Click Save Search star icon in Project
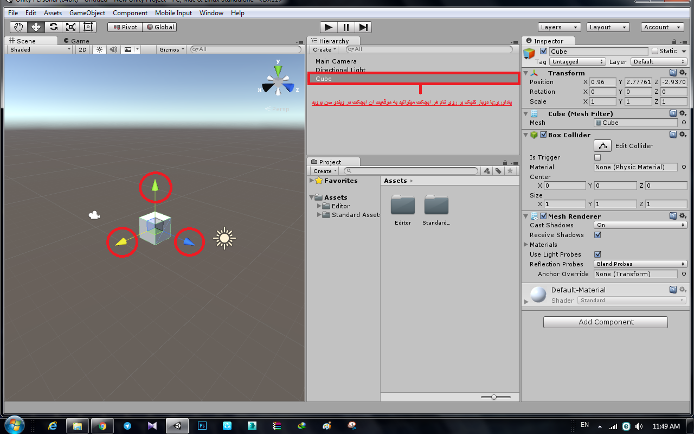 510,171
